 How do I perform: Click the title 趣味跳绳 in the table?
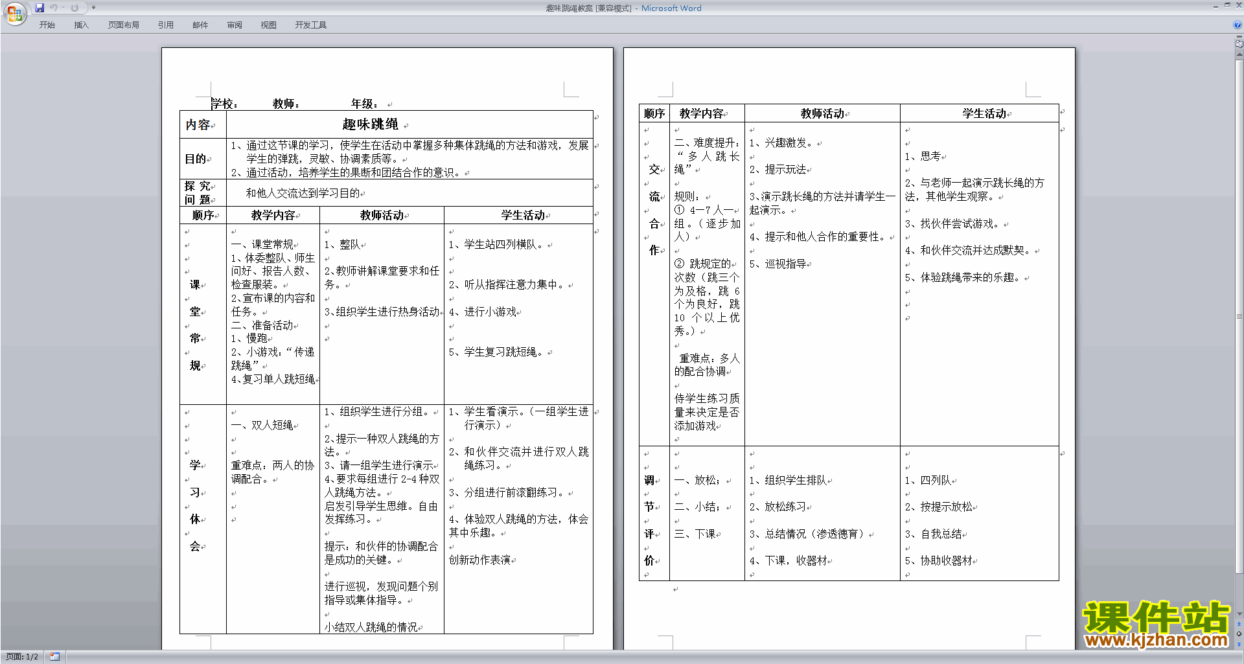371,124
